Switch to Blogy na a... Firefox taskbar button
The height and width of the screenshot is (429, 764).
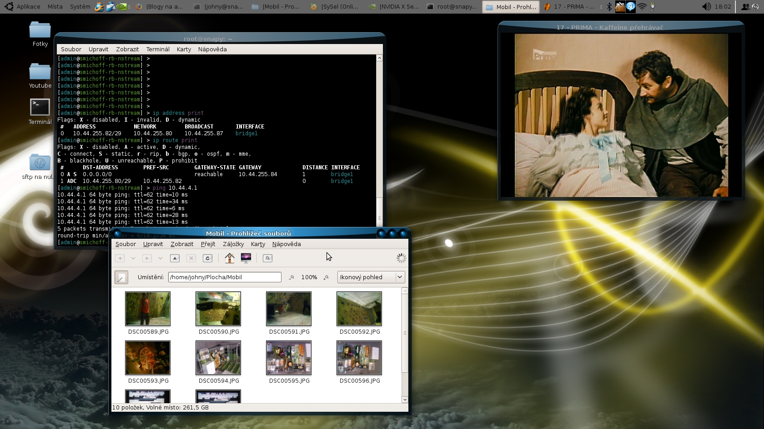point(159,7)
